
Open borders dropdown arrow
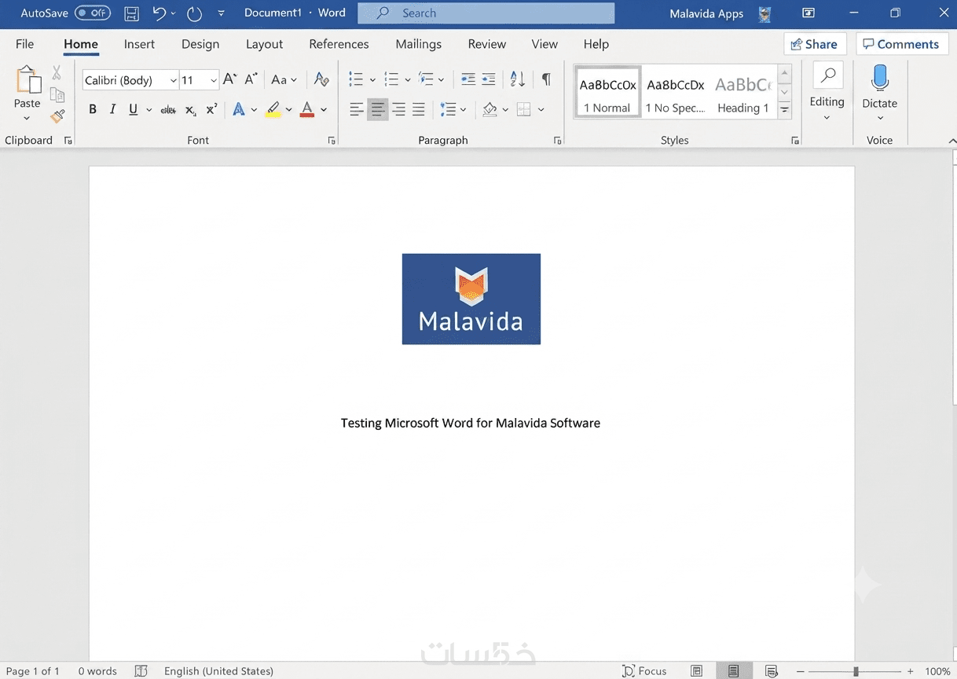tap(541, 110)
